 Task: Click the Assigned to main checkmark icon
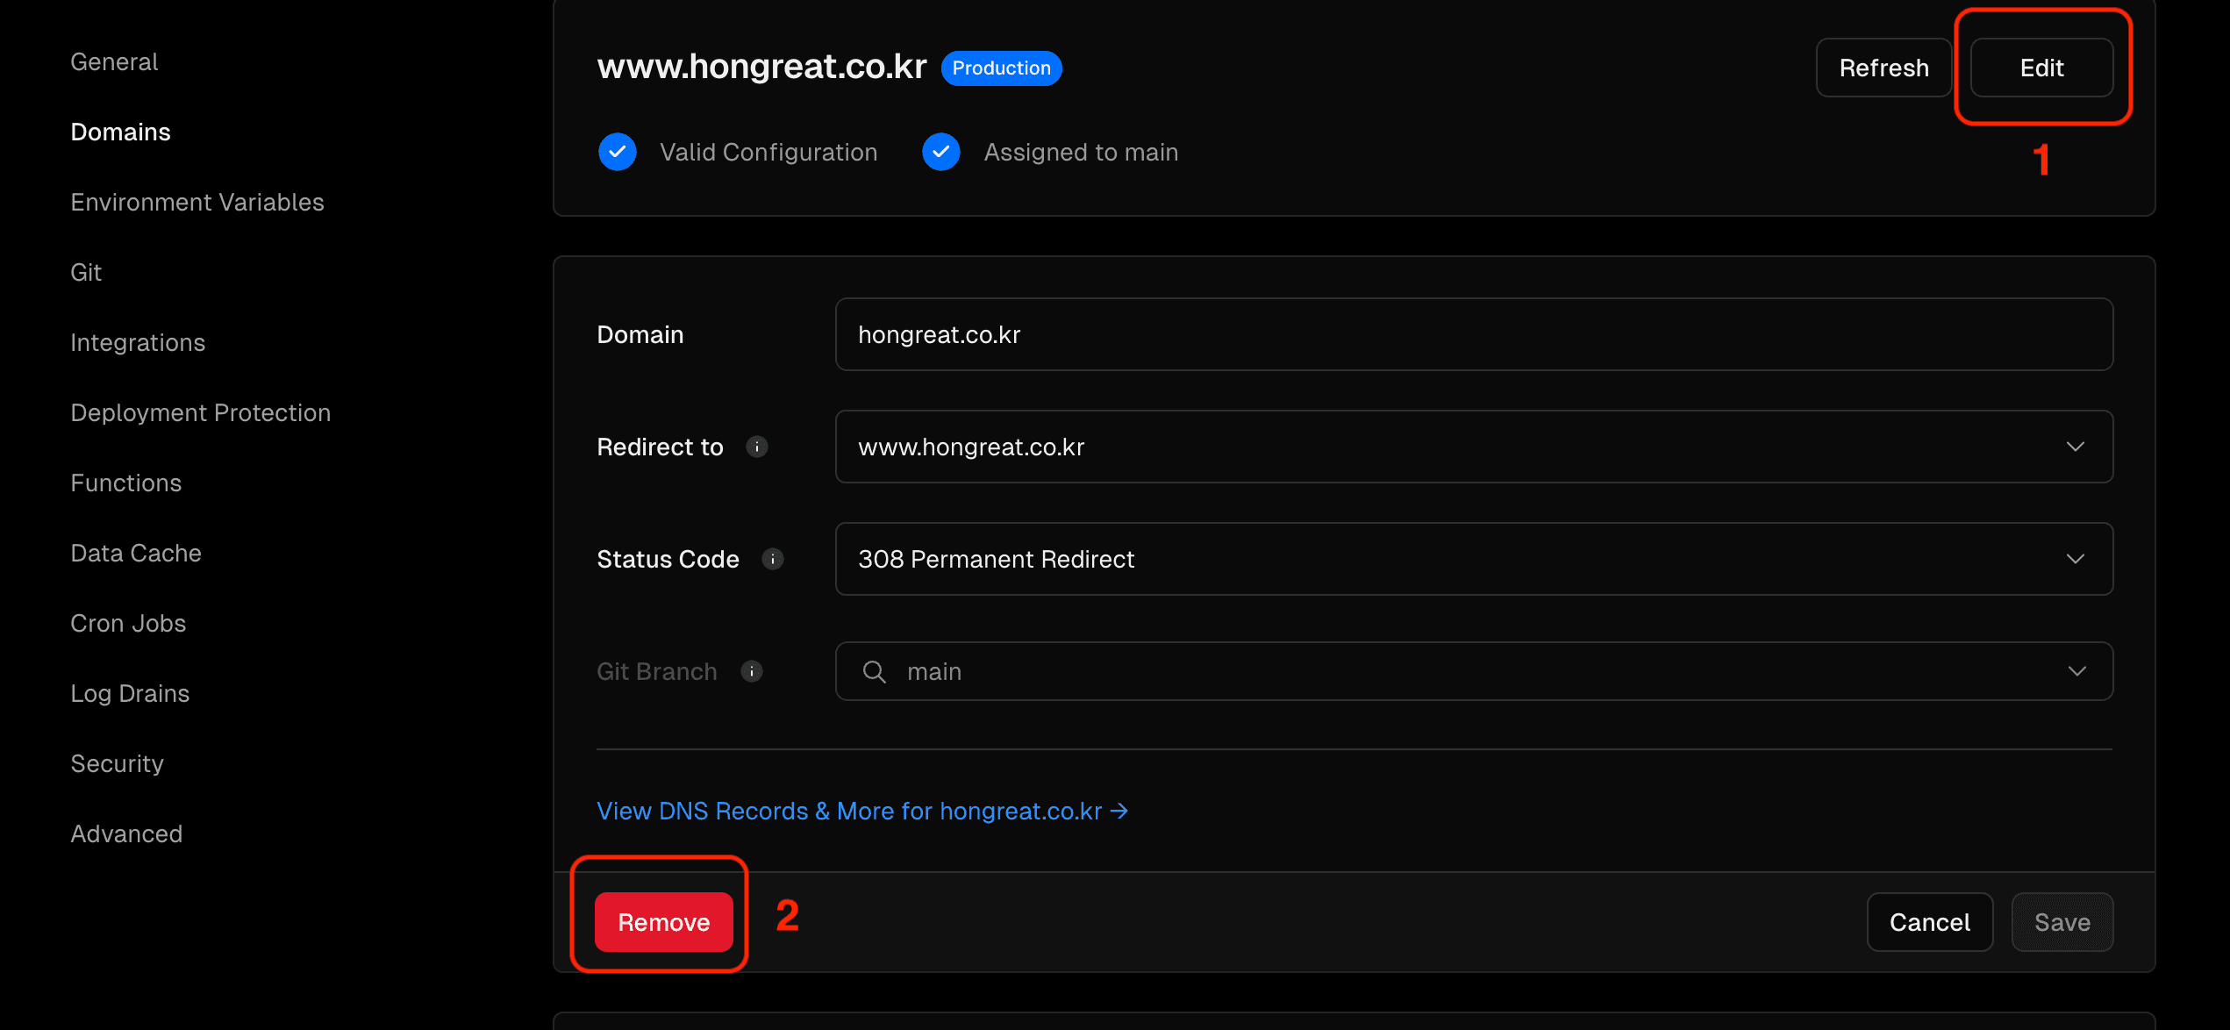[940, 153]
